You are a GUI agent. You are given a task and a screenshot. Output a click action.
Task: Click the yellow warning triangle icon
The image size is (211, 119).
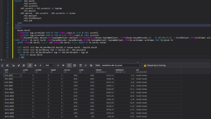click(145, 65)
